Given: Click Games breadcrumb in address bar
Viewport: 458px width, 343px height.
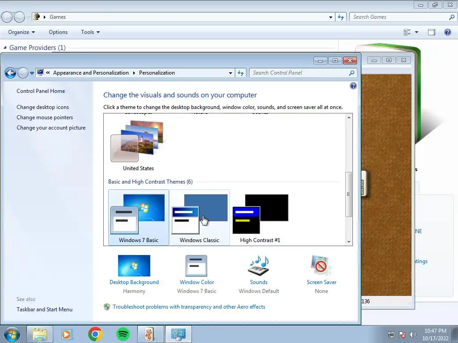Looking at the screenshot, I should pyautogui.click(x=58, y=17).
